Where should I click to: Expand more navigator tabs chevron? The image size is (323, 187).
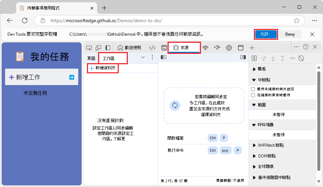(143, 58)
